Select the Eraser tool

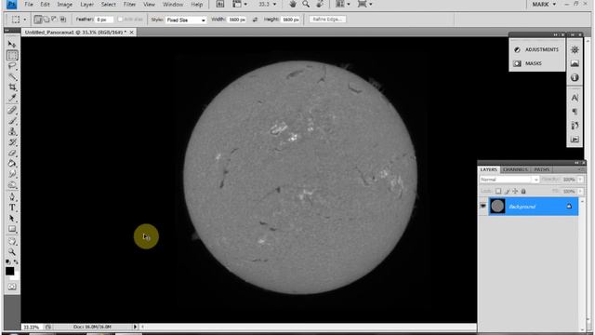(12, 153)
